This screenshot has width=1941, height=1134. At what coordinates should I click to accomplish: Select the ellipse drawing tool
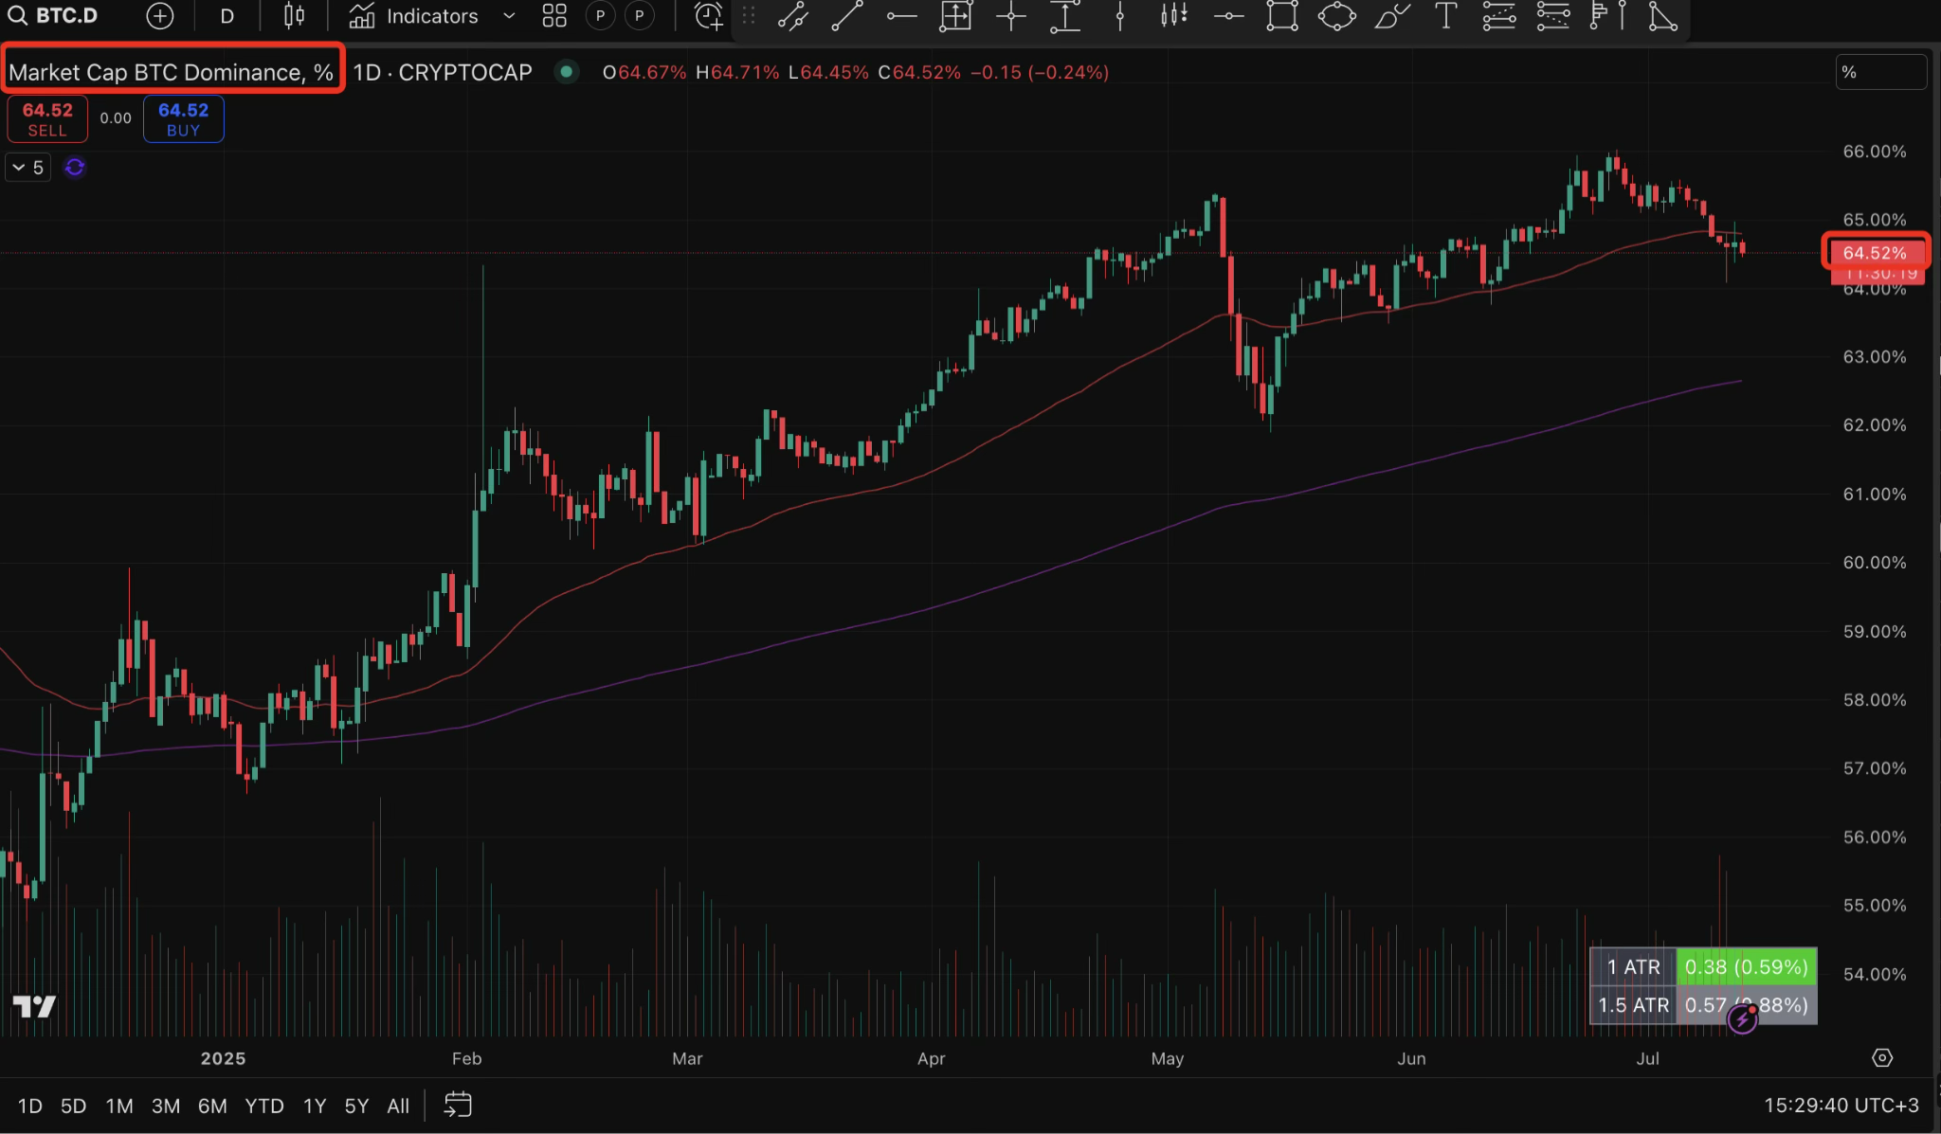[1336, 16]
